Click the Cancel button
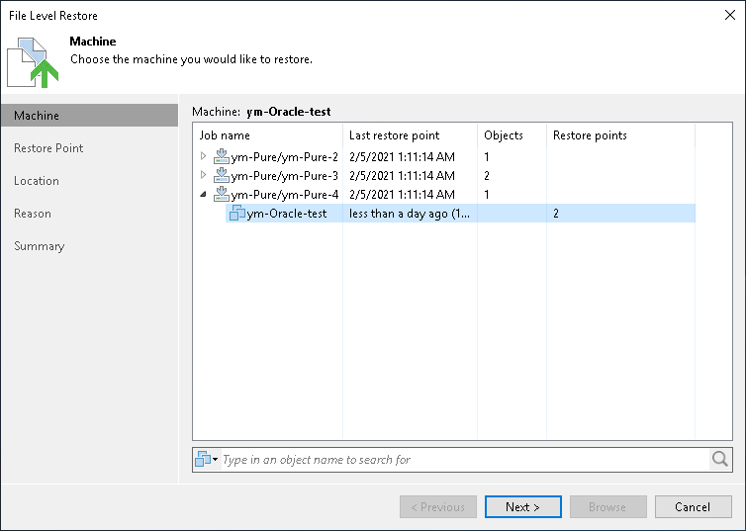This screenshot has width=746, height=531. coord(693,506)
